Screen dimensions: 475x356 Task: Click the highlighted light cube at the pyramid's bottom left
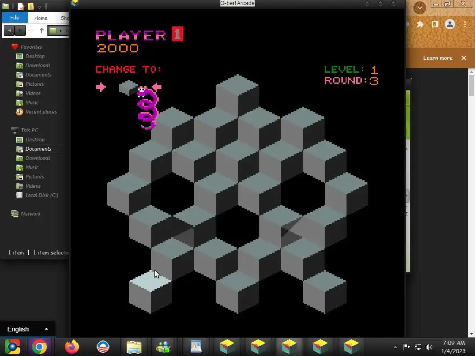(x=150, y=292)
